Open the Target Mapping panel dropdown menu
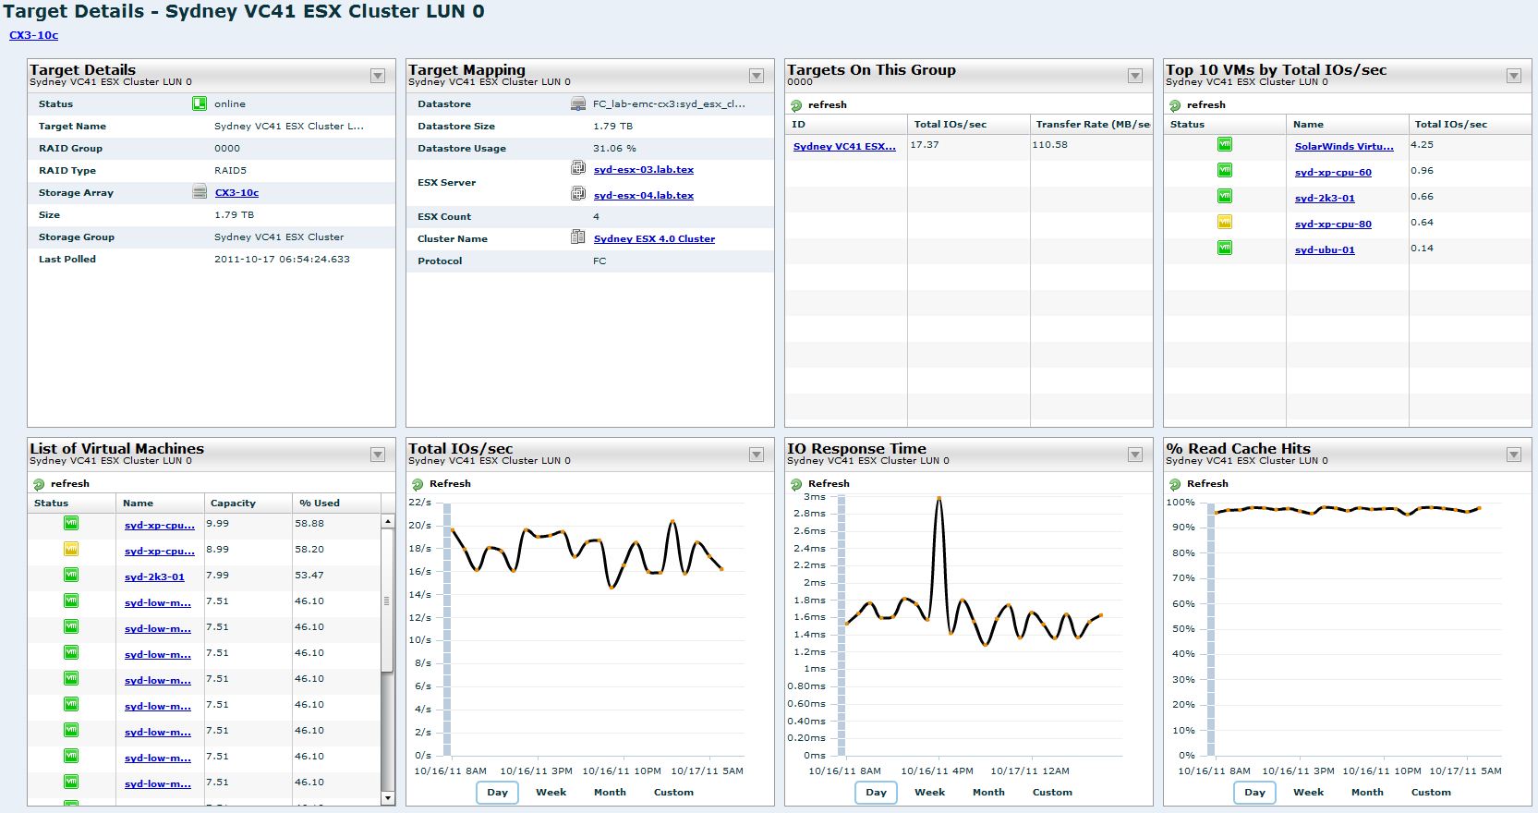Screen dimensions: 1538x813 (x=757, y=76)
